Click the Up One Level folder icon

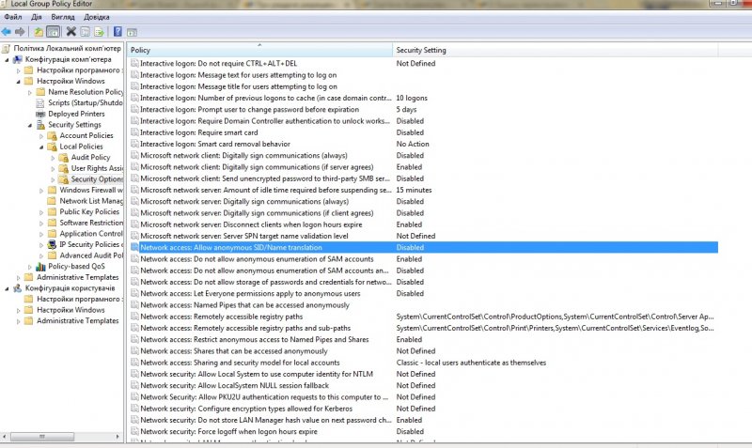pyautogui.click(x=39, y=31)
